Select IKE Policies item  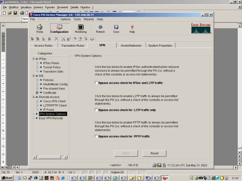48,80
